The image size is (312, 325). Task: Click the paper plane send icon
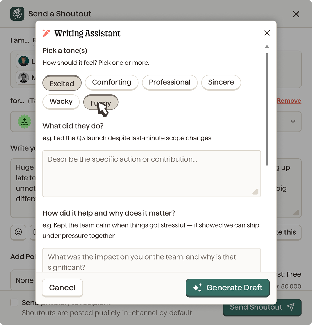(291, 307)
